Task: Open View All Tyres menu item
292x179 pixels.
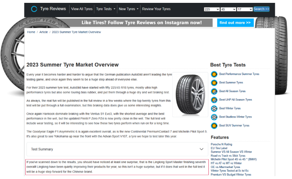Action: 82,9
